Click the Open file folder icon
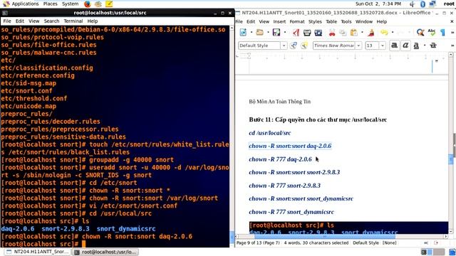This screenshot has width=456, height=256. point(259,32)
